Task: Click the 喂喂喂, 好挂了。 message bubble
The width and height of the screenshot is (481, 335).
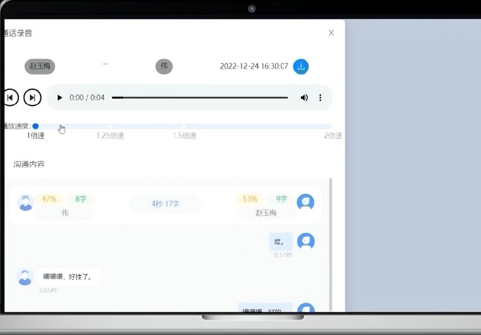Action: click(68, 277)
